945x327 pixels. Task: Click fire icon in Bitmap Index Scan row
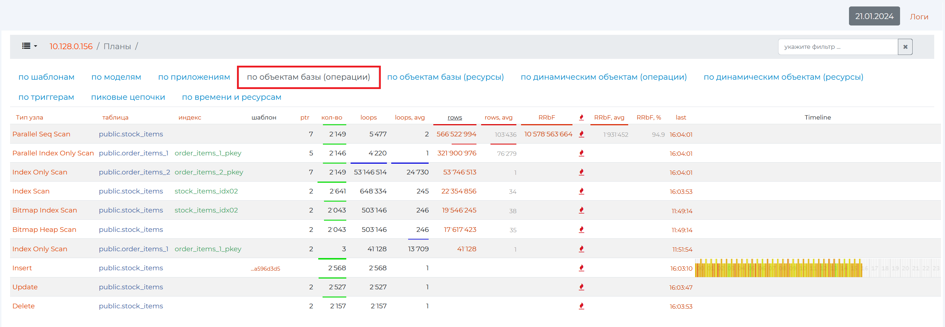point(581,210)
